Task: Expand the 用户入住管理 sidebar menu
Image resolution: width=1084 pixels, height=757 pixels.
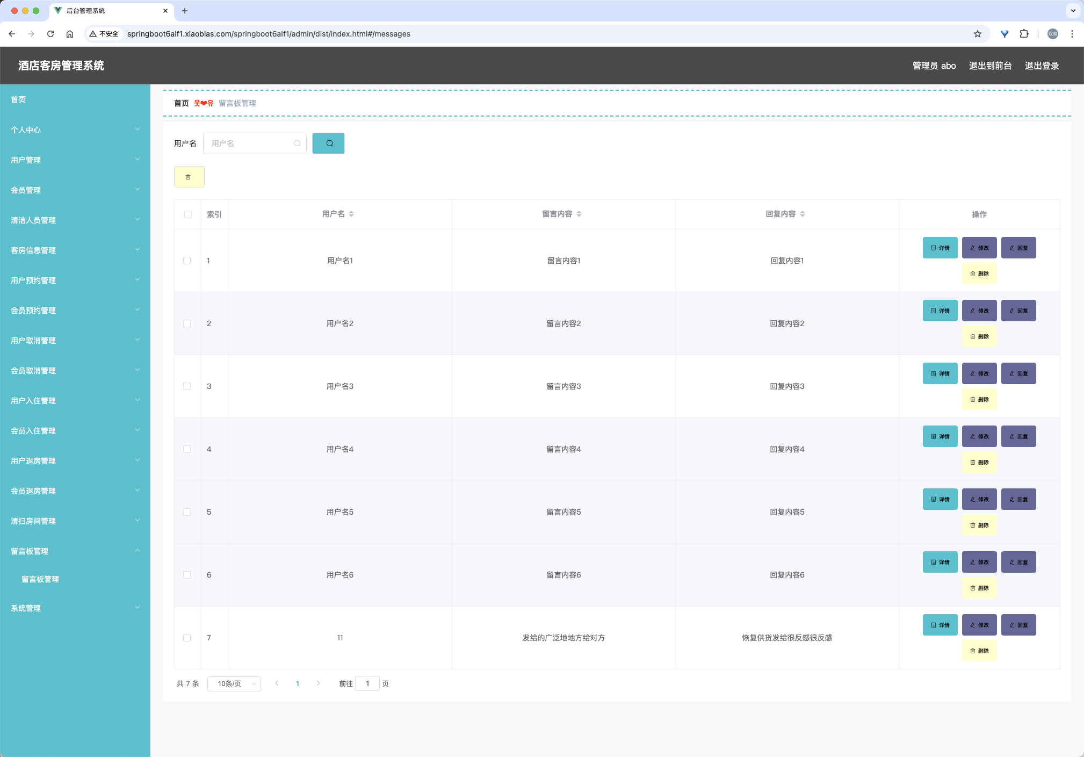Action: tap(75, 400)
